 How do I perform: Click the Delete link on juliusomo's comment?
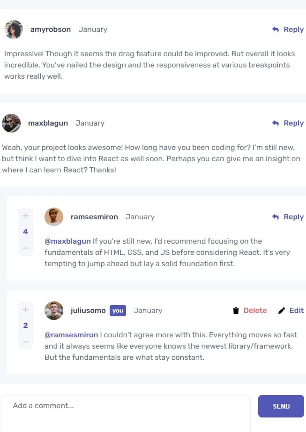(255, 311)
